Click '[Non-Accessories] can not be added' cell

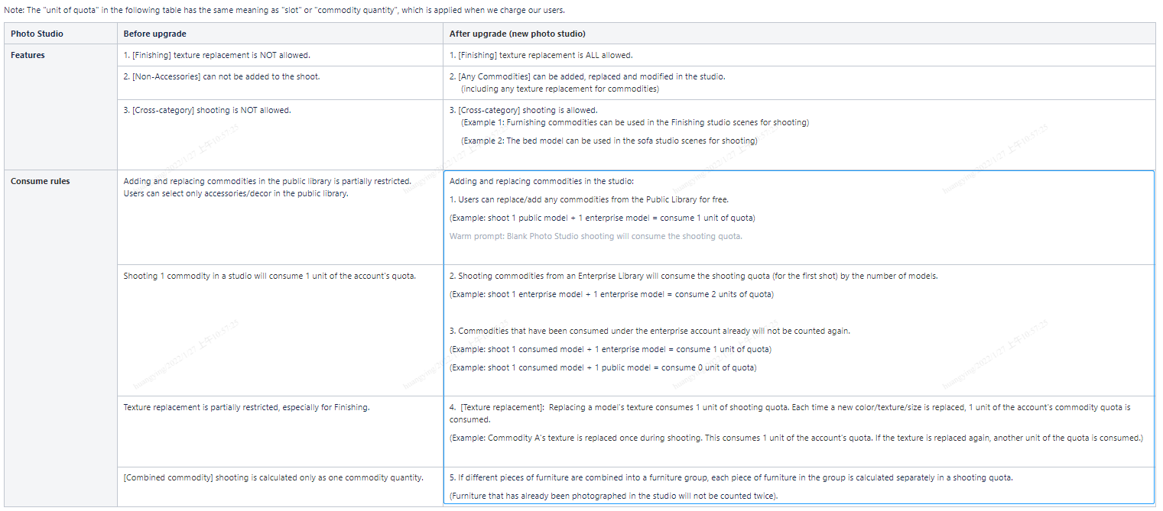click(221, 76)
